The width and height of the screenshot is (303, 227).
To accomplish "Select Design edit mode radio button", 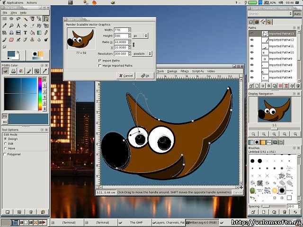I will (x=5, y=139).
